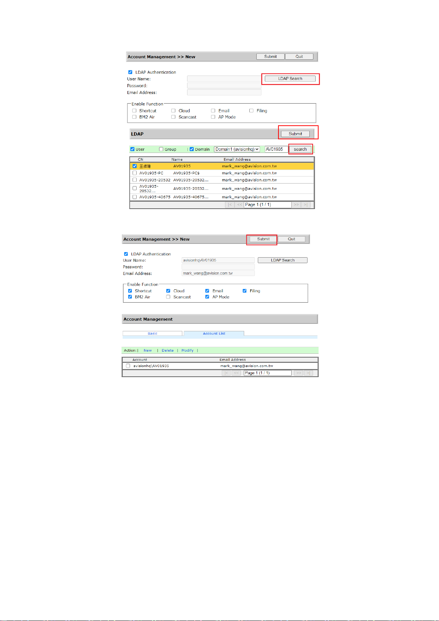
Task: Select the AV01935-PC result row checkbox
Action: point(134,173)
